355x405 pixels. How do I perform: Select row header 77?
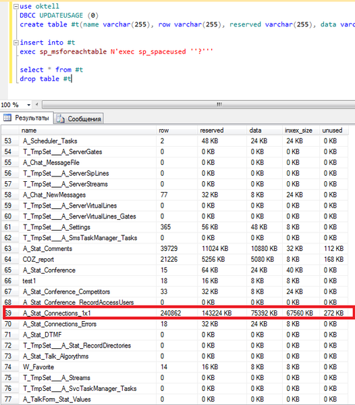coord(10,400)
